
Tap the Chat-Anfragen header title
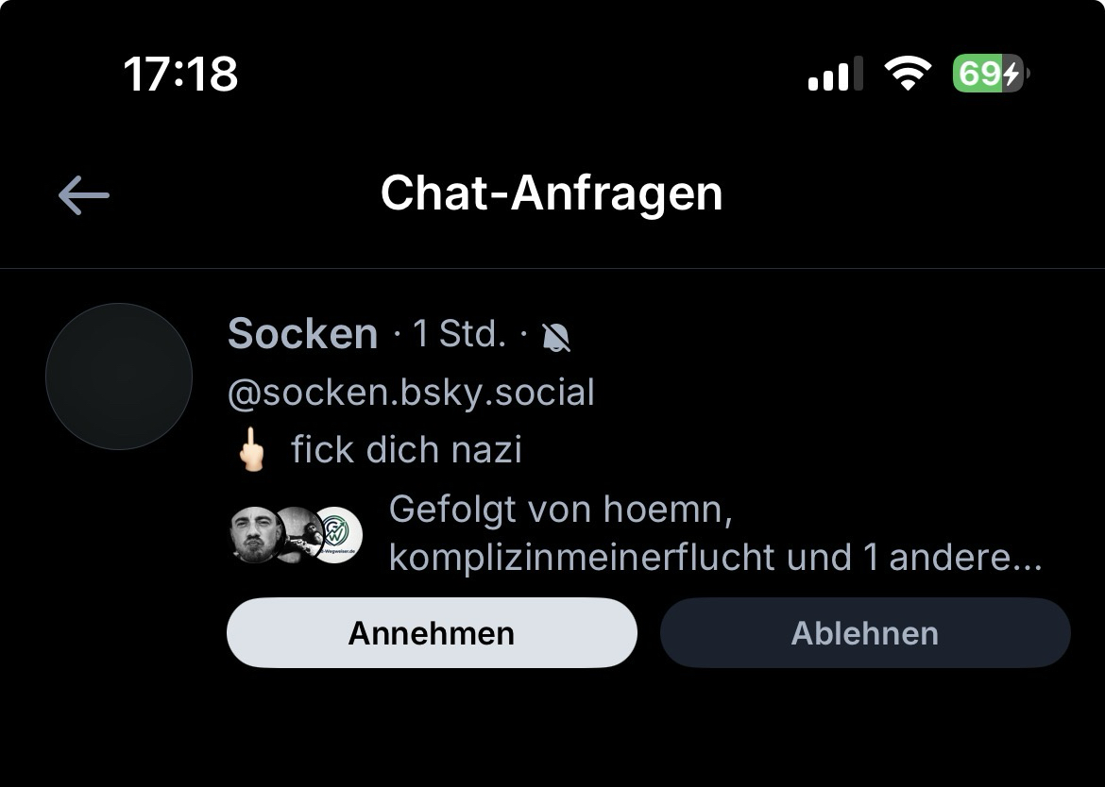(552, 193)
